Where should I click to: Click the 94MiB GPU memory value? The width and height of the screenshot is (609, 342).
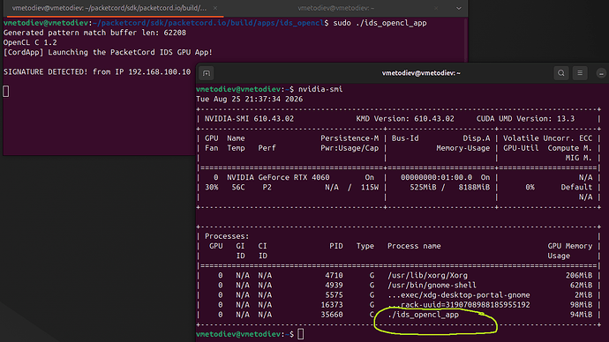[581, 315]
